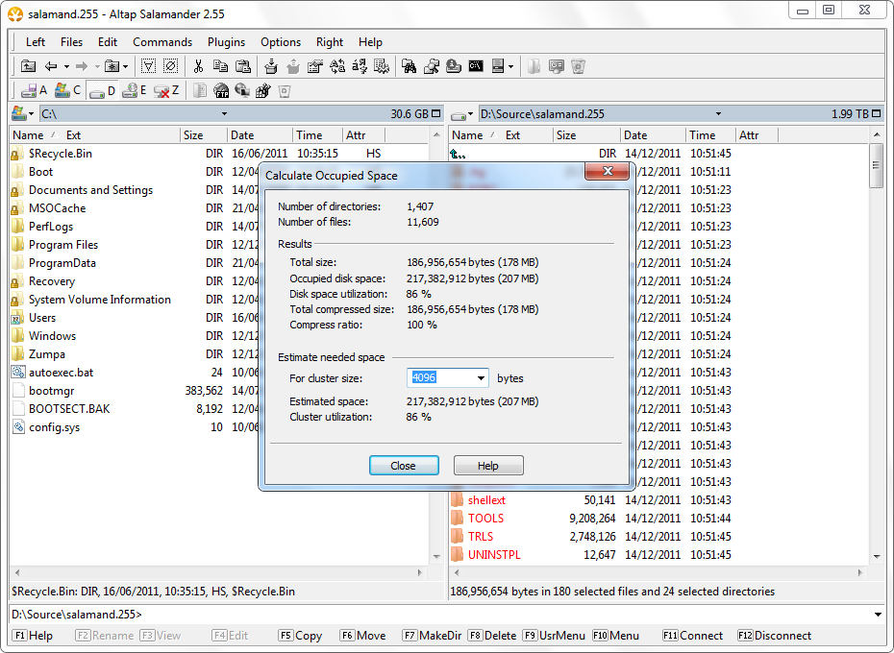894x653 pixels.
Task: Click the Pack files icon
Action: point(271,66)
